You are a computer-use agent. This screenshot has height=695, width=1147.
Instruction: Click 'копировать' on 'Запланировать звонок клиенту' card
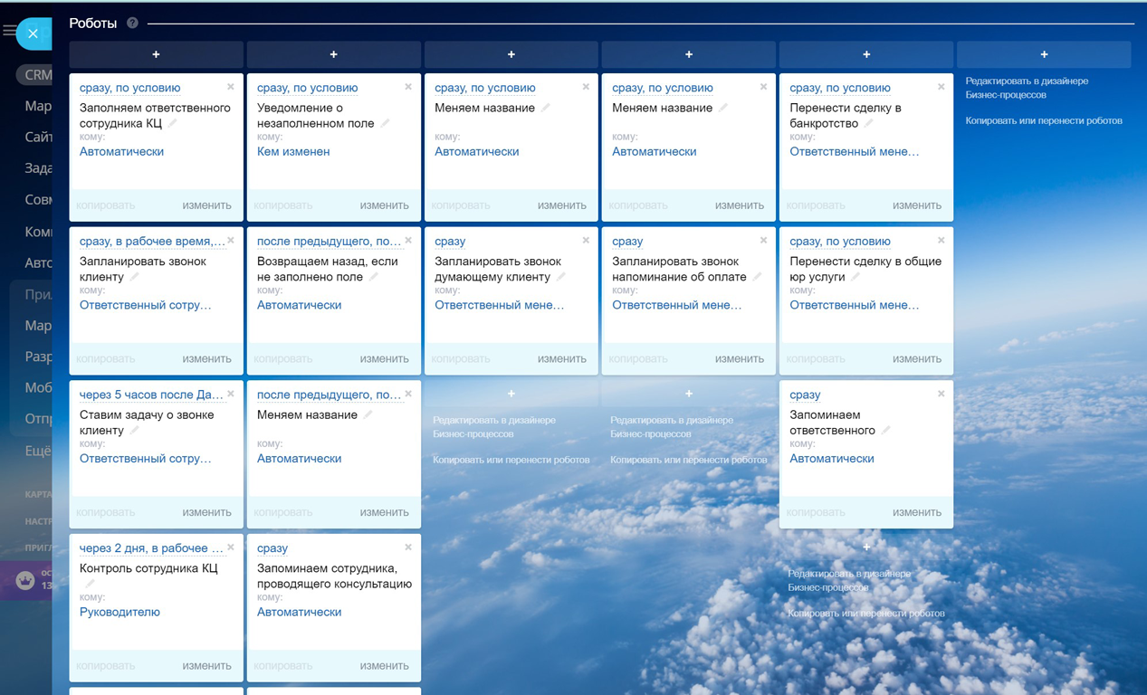105,359
